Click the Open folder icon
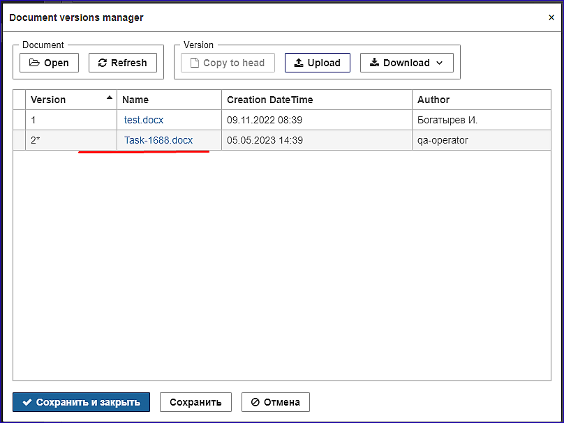 pyautogui.click(x=34, y=63)
